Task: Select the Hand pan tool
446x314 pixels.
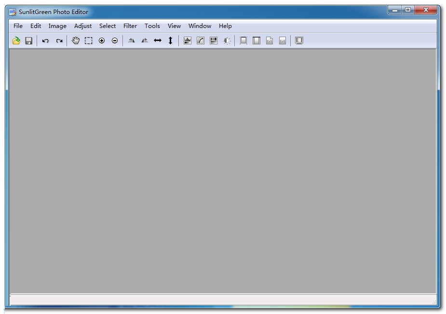Action: click(76, 41)
